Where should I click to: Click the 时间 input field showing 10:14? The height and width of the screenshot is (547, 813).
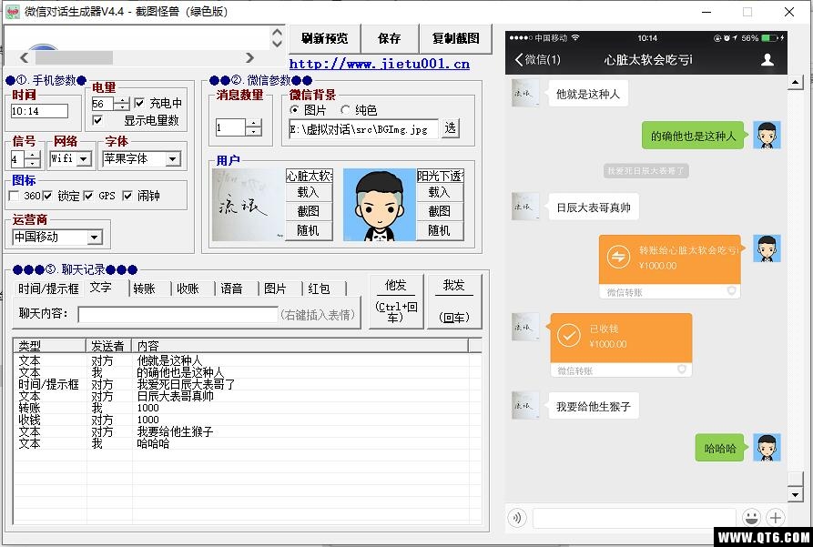tap(39, 111)
